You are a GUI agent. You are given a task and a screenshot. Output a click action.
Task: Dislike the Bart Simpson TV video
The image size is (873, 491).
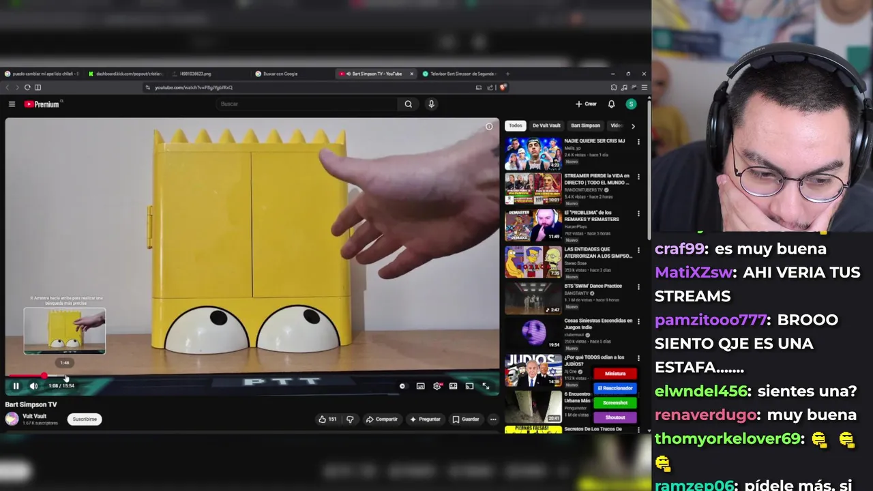click(350, 419)
